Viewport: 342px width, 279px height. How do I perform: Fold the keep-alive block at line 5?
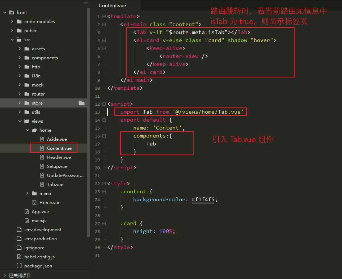tap(104, 48)
